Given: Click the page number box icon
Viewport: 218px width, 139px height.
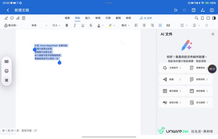Looking at the screenshot, I should (208, 18).
